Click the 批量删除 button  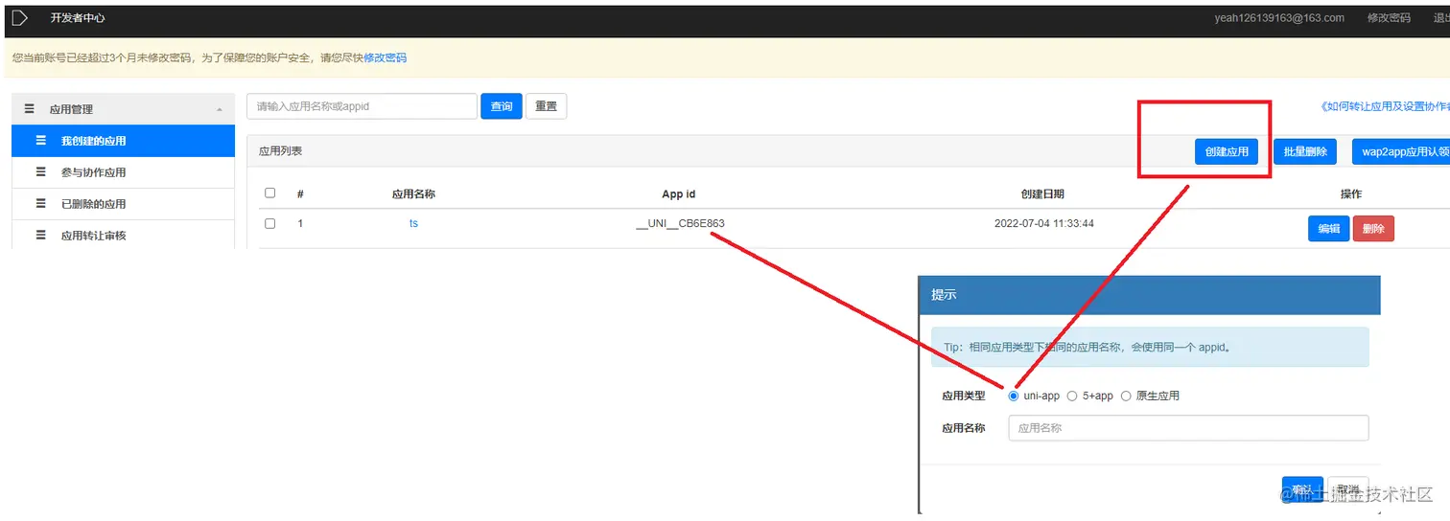(1305, 151)
